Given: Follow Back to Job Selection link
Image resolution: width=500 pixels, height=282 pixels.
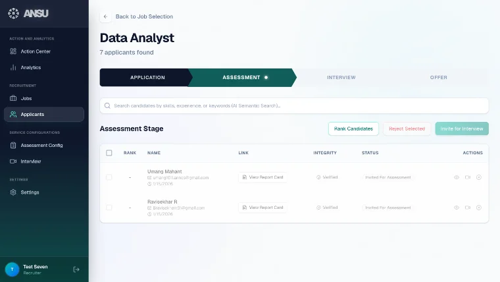Looking at the screenshot, I should [x=144, y=16].
